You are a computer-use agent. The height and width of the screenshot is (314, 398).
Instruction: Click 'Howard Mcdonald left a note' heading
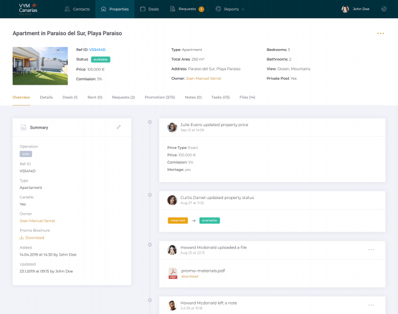[208, 303]
